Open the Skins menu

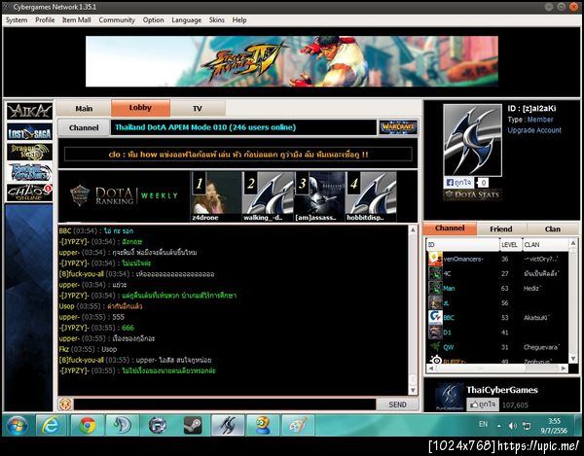tap(217, 20)
